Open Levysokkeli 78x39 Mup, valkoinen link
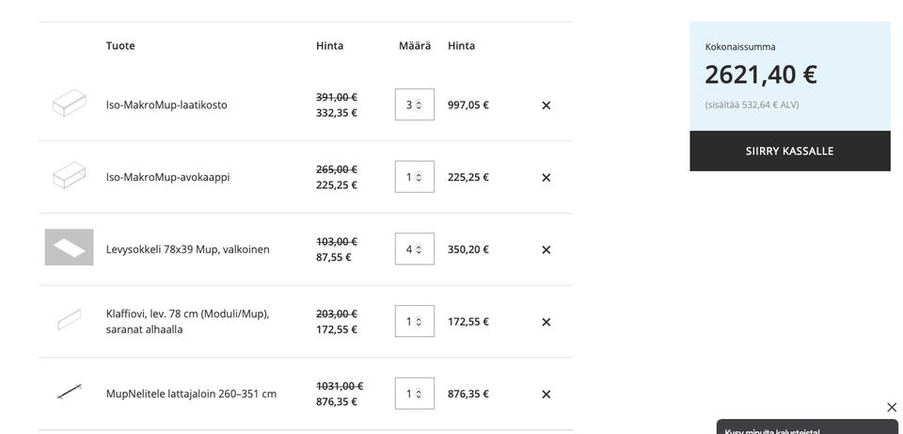903x434 pixels. click(187, 249)
